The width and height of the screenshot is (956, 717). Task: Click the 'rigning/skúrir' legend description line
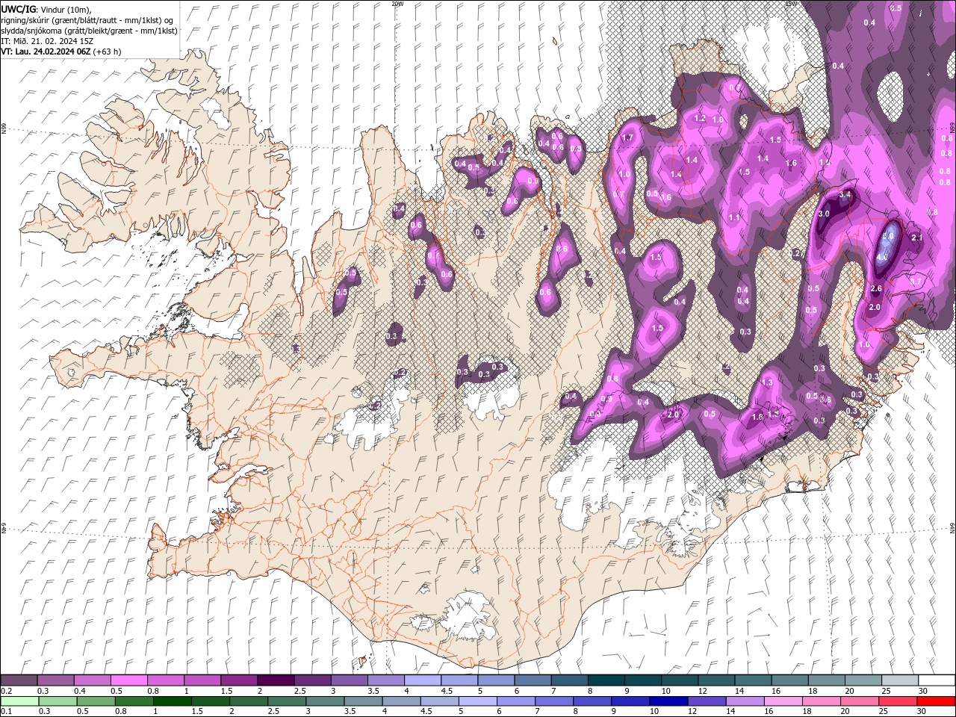click(x=88, y=20)
